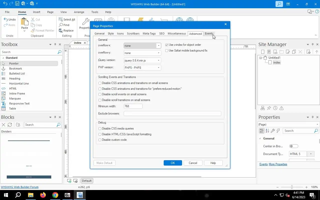Open Firefox from the taskbar
Screen dimensions: 320x200
[x=43, y=195]
